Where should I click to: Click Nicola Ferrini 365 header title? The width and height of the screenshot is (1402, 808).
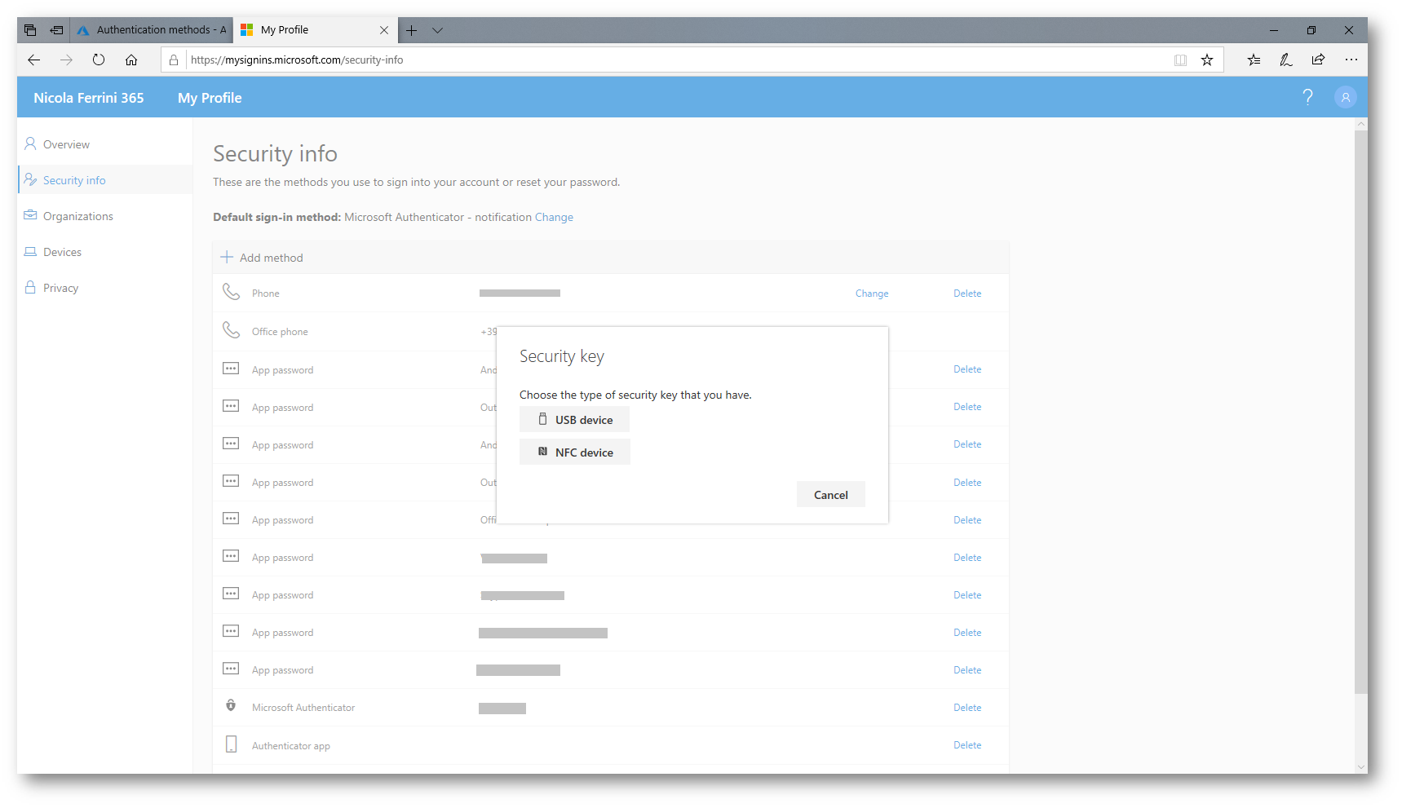pyautogui.click(x=89, y=98)
